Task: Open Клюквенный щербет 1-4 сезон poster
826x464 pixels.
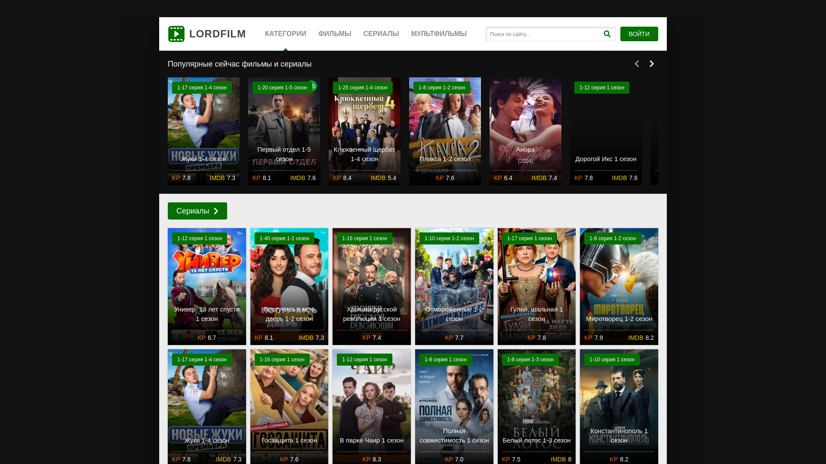Action: pyautogui.click(x=364, y=131)
